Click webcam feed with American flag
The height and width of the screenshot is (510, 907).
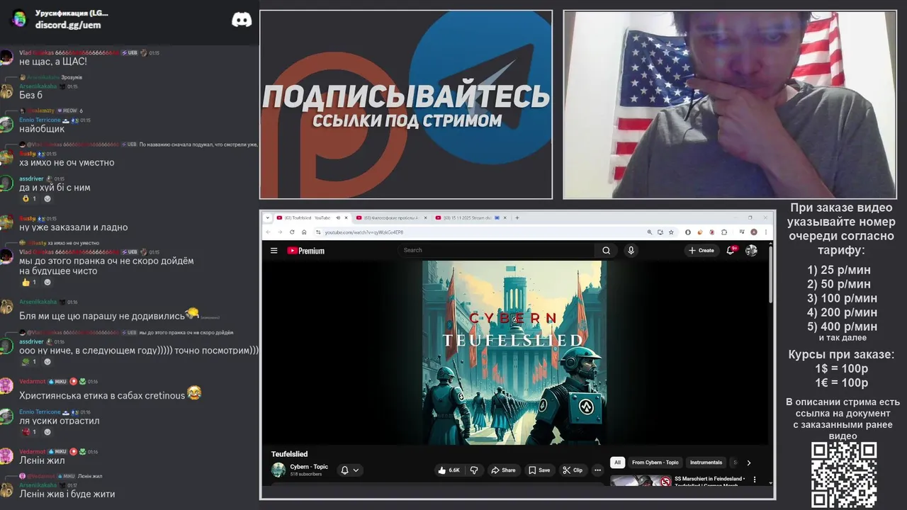click(x=730, y=105)
